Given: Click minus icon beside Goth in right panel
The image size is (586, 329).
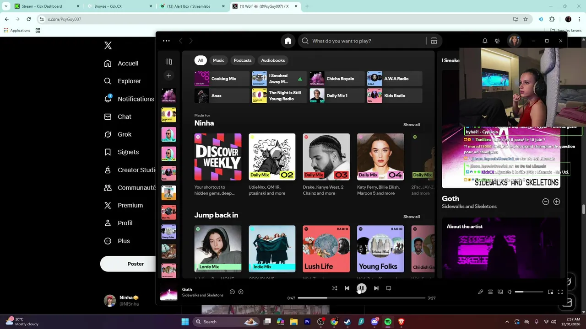Looking at the screenshot, I should point(546,202).
